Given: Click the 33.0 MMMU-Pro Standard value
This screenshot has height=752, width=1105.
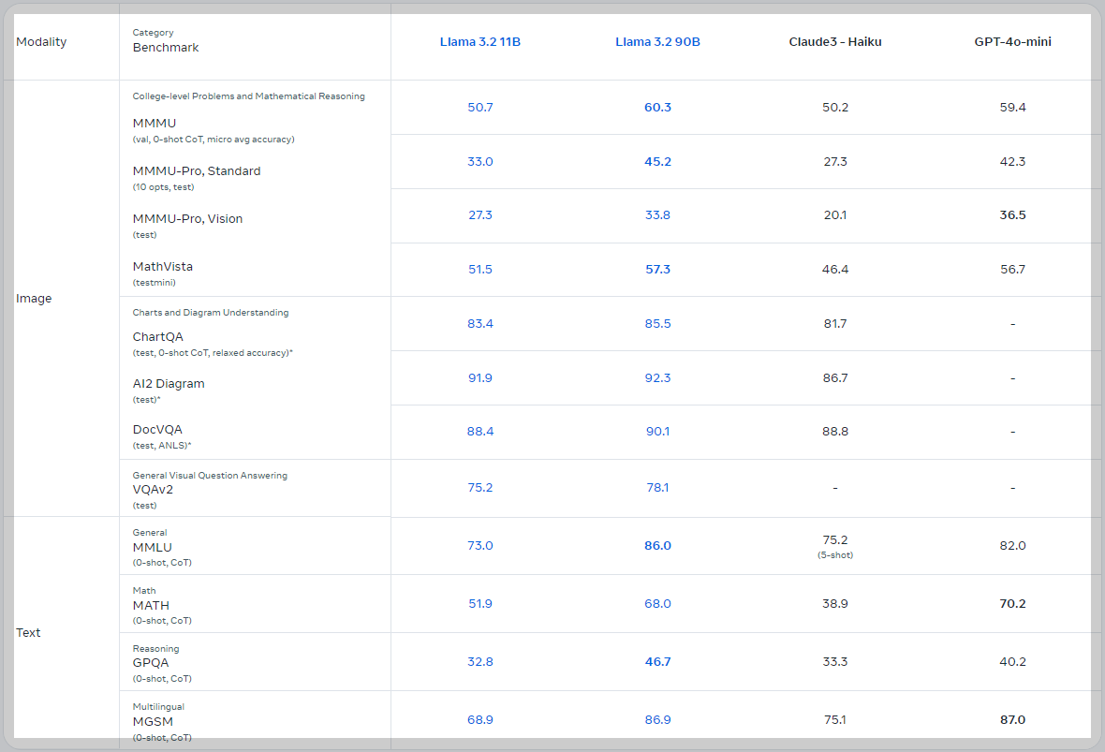Looking at the screenshot, I should 479,161.
